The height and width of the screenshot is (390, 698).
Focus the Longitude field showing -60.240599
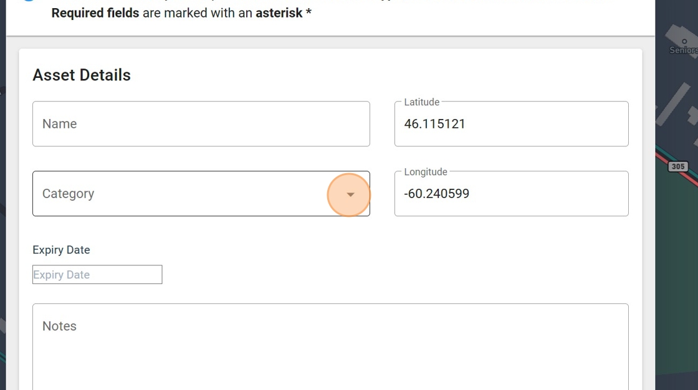(x=511, y=194)
